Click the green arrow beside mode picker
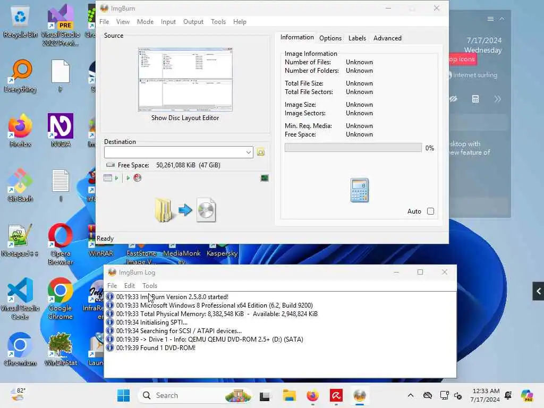This screenshot has height=408, width=544. pos(116,178)
